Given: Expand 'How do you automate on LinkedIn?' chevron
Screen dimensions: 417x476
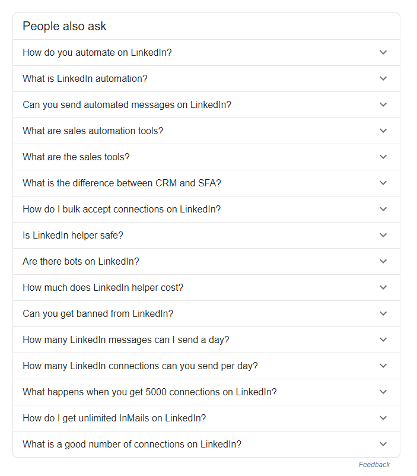Looking at the screenshot, I should click(x=383, y=52).
